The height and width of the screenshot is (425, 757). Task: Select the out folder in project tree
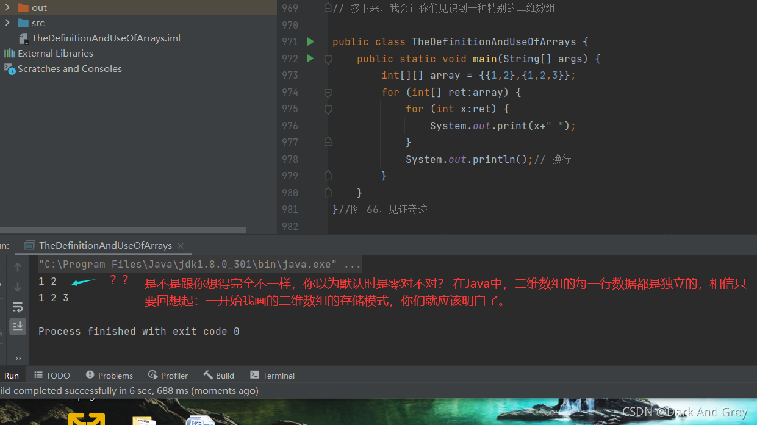(39, 7)
